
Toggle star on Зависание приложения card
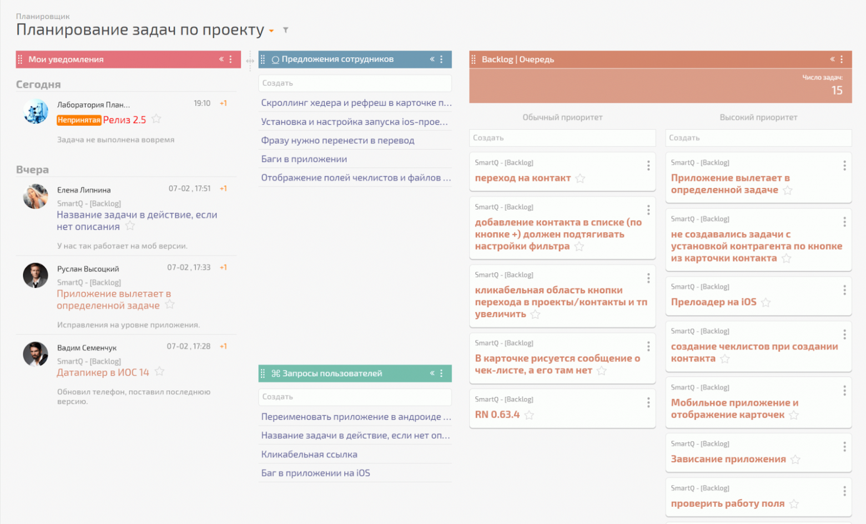coord(795,459)
